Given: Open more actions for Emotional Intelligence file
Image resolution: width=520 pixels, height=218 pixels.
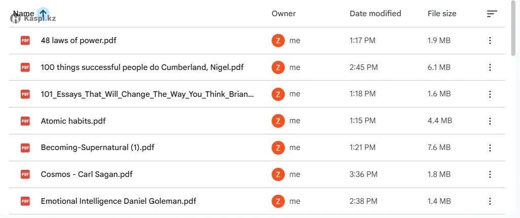Looking at the screenshot, I should click(x=490, y=201).
